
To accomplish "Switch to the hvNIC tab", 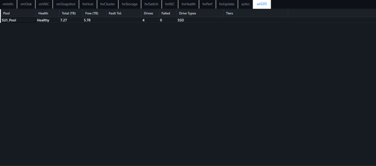I will click(170, 4).
